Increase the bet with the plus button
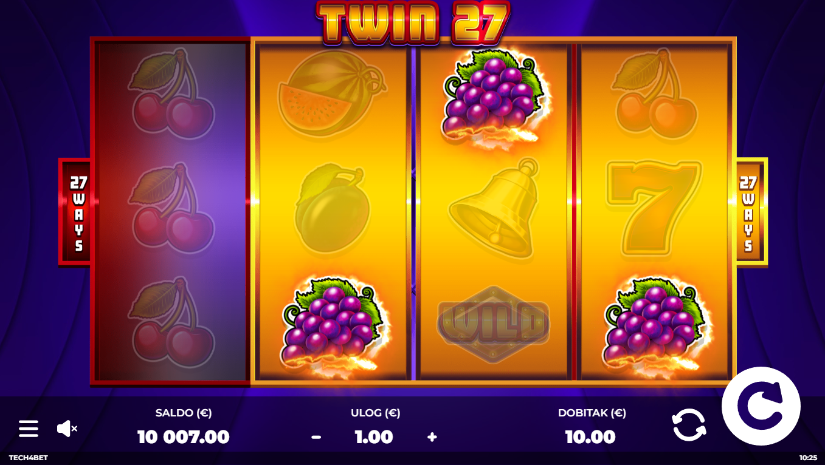825x465 pixels. tap(432, 437)
